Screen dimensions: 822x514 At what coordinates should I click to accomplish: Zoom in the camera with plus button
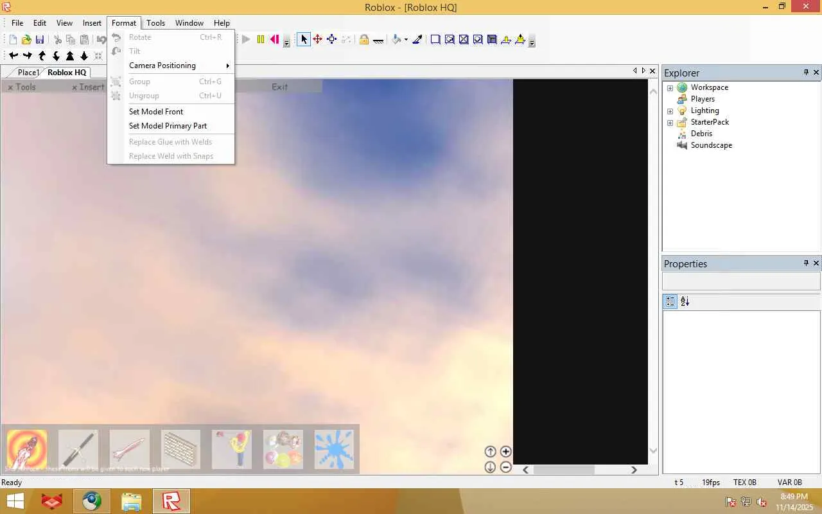pyautogui.click(x=505, y=452)
